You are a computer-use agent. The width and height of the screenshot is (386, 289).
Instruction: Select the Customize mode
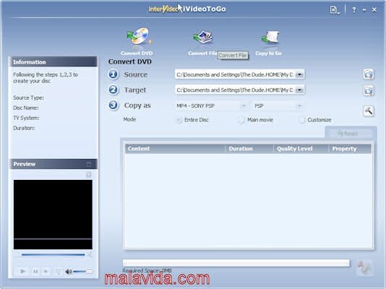click(301, 120)
